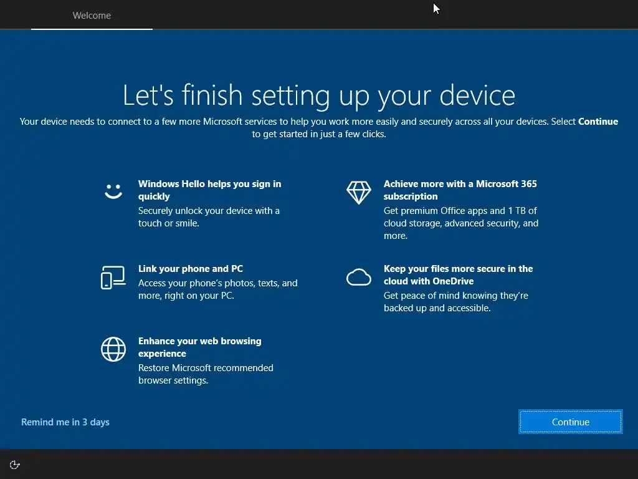Click "Restore Microsoft recommended browser settings" text
638x479 pixels.
coord(206,374)
